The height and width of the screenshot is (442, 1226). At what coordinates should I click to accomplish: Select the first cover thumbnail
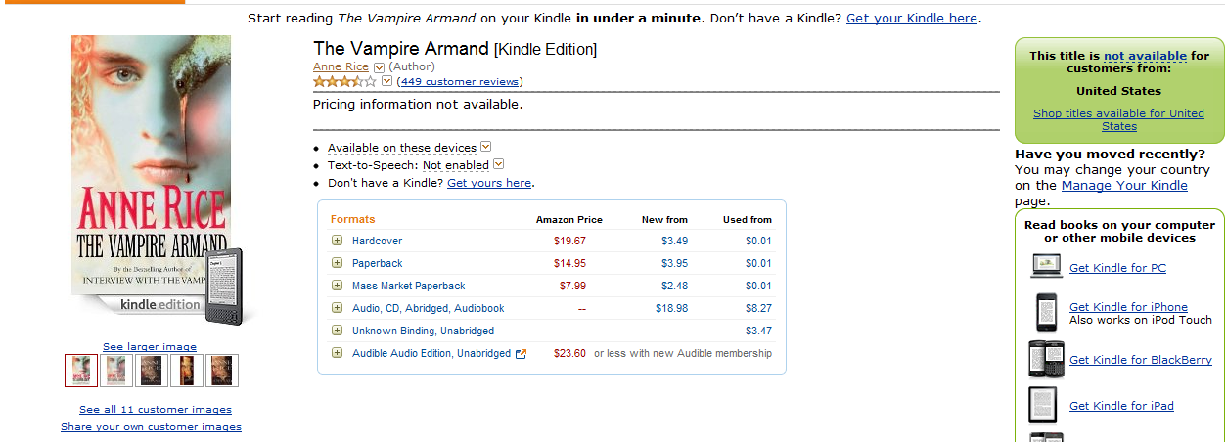click(x=81, y=371)
